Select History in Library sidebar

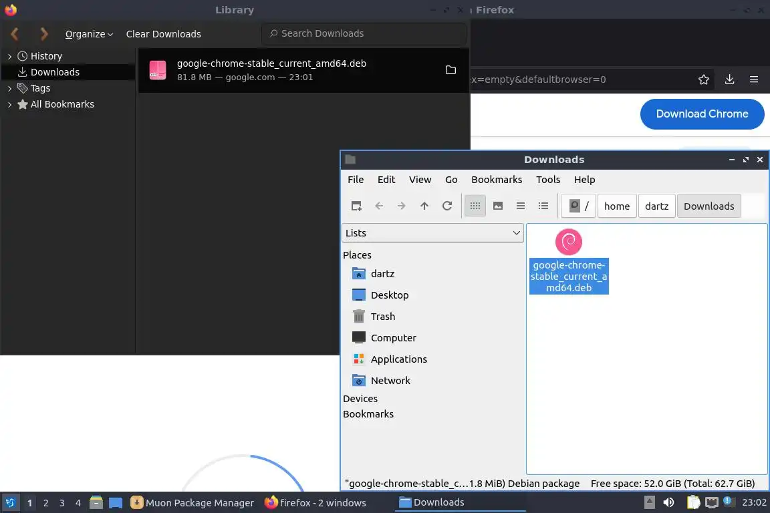(x=46, y=56)
